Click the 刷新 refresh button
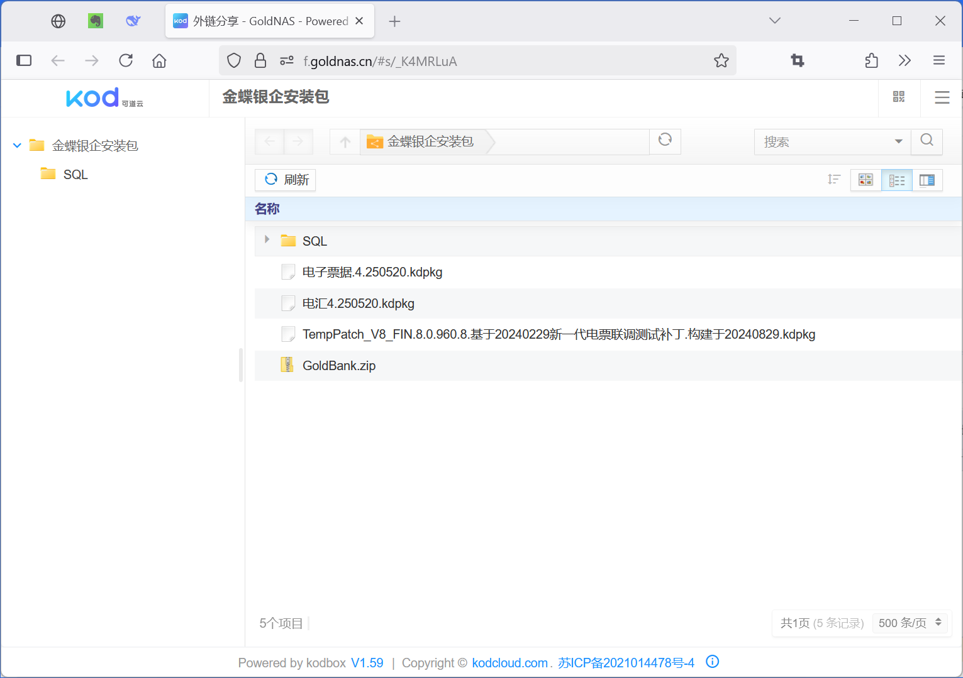The width and height of the screenshot is (963, 678). pyautogui.click(x=286, y=180)
